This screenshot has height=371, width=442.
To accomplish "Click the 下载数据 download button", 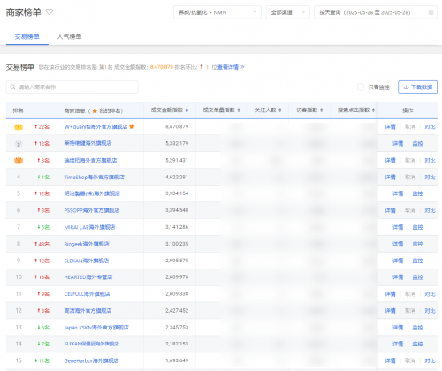I will tap(417, 87).
